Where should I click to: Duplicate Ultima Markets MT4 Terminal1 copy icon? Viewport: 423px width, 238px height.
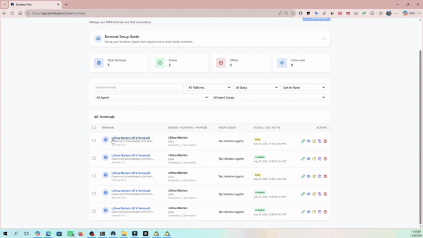tap(320, 141)
